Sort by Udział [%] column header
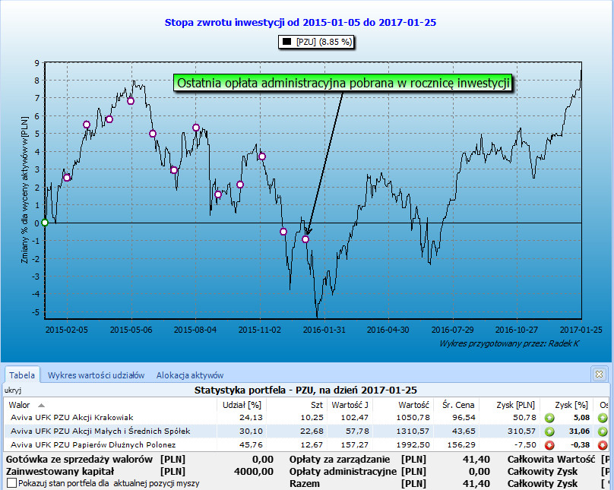This screenshot has width=614, height=490. pos(242,404)
